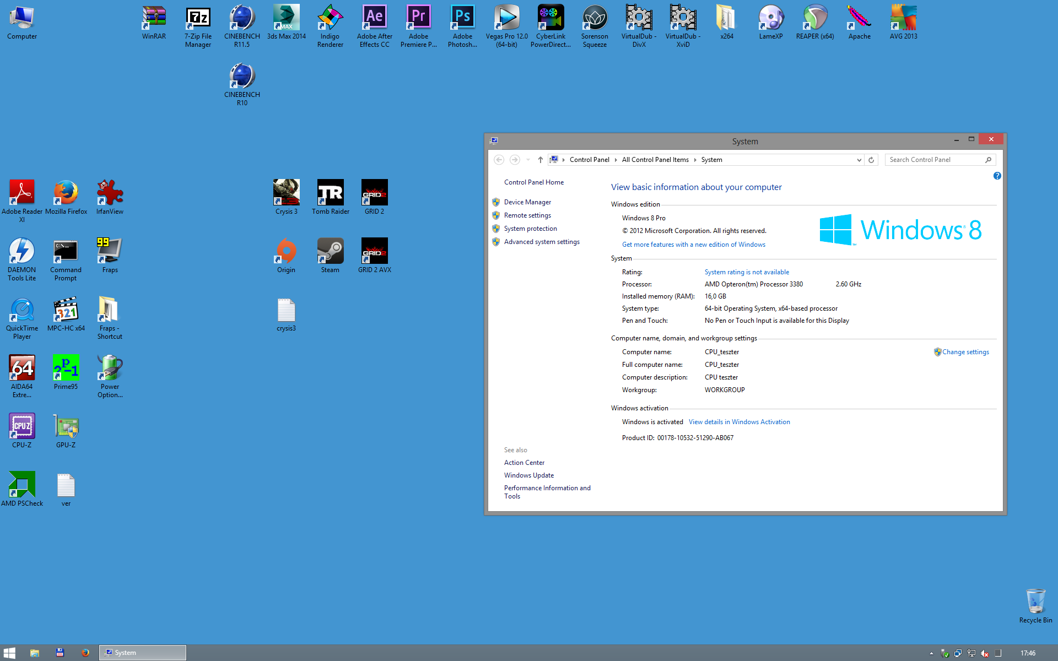1058x661 pixels.
Task: Open Remote settings link
Action: (x=527, y=215)
